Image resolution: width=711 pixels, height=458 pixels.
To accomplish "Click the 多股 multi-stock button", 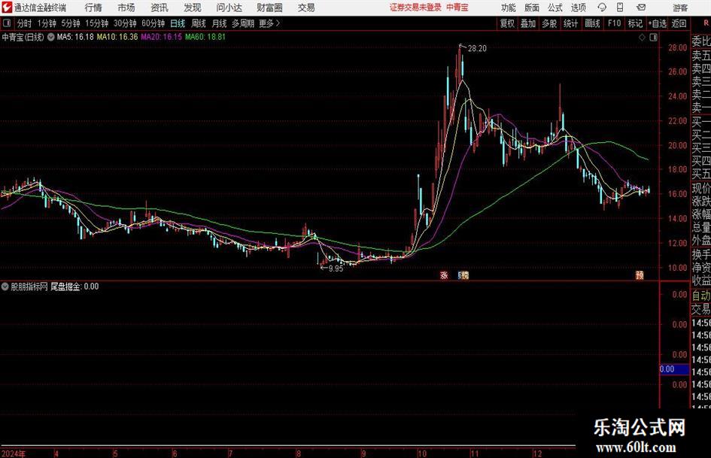I will pyautogui.click(x=549, y=23).
